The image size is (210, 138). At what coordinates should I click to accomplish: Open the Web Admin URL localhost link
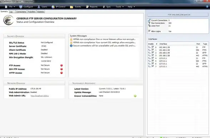tap(40, 96)
